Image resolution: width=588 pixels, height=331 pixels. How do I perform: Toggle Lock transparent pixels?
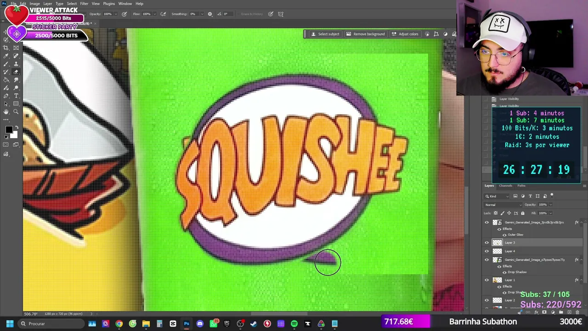[x=495, y=213]
